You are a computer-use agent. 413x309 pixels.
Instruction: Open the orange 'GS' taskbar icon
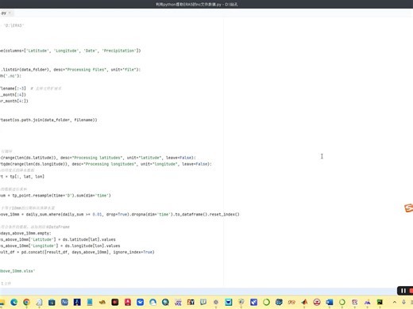point(291,302)
